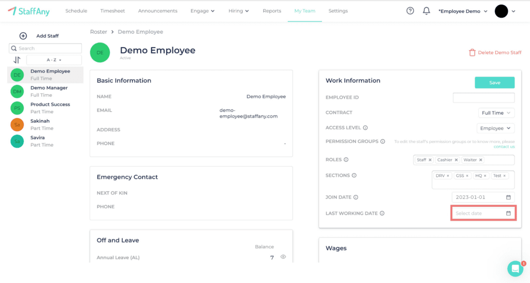Image resolution: width=530 pixels, height=283 pixels.
Task: Click the Add Staff label
Action: (x=47, y=36)
